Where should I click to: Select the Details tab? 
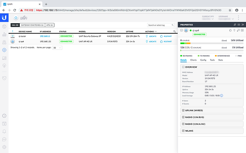click(183, 60)
